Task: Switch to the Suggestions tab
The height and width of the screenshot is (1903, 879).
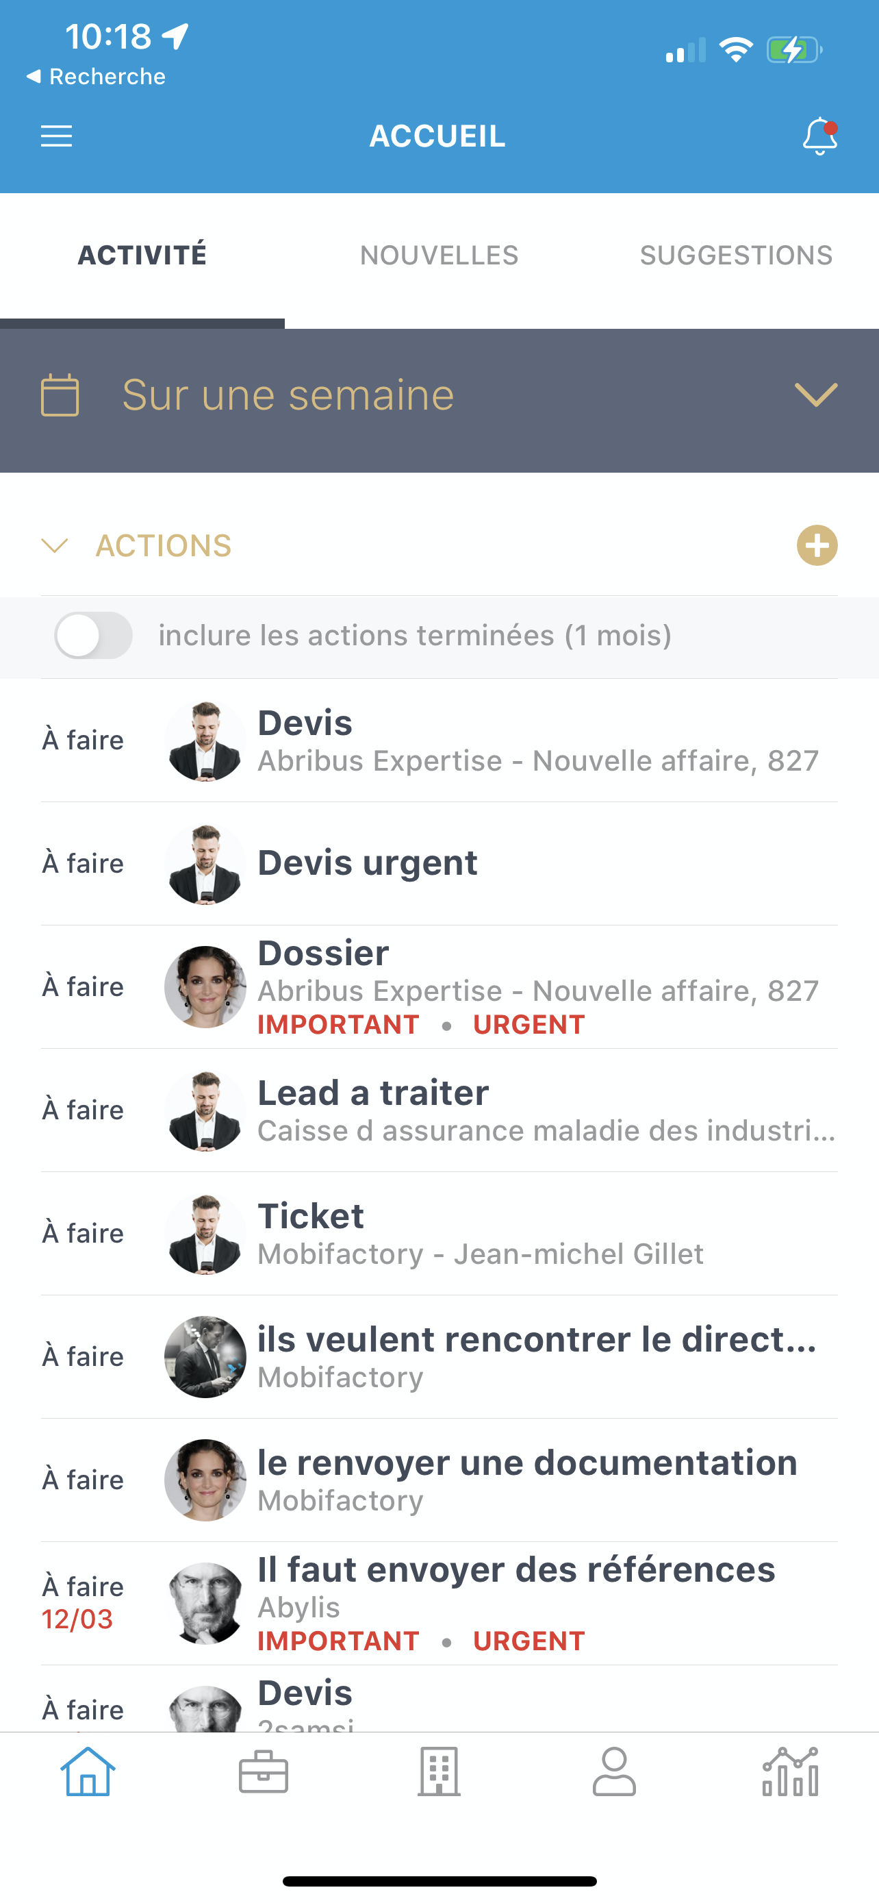Action: [736, 256]
